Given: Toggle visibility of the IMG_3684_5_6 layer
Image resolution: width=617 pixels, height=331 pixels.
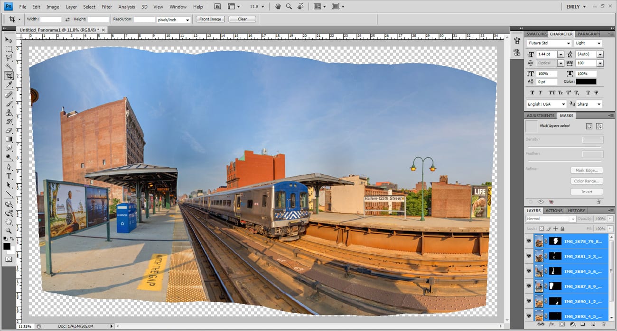Looking at the screenshot, I should click(529, 271).
